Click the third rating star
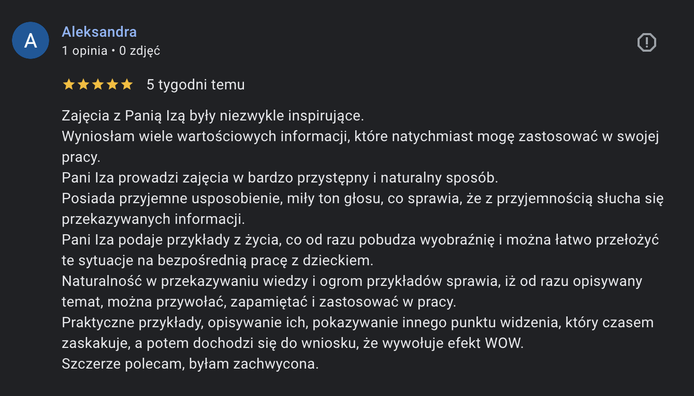Screen dimensions: 694x396 (x=97, y=85)
